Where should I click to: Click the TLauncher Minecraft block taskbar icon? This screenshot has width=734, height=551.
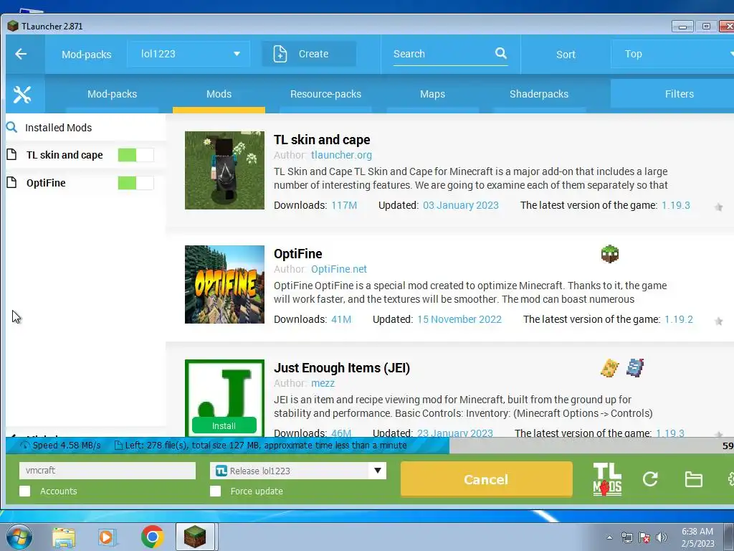pos(195,537)
